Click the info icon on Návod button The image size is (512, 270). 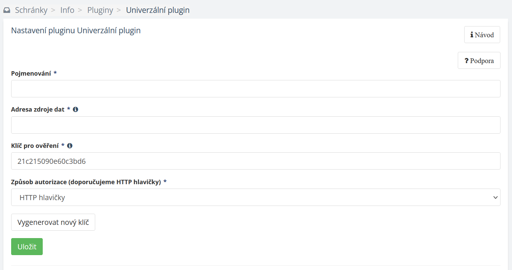pos(472,35)
